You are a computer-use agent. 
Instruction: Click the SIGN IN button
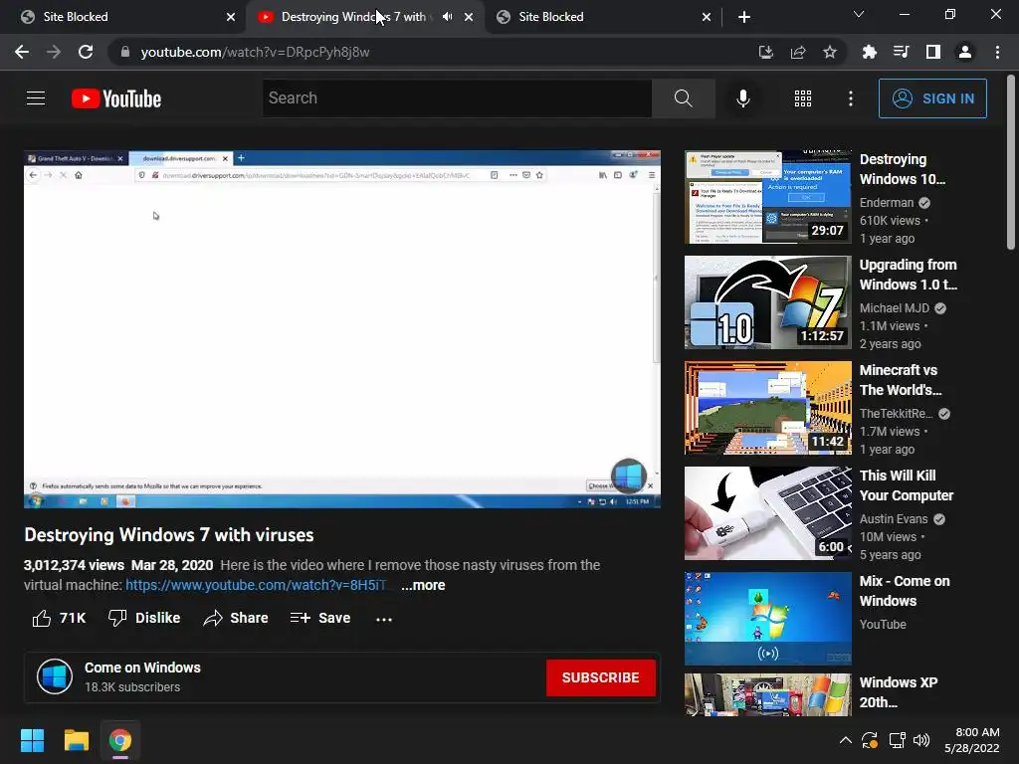932,98
